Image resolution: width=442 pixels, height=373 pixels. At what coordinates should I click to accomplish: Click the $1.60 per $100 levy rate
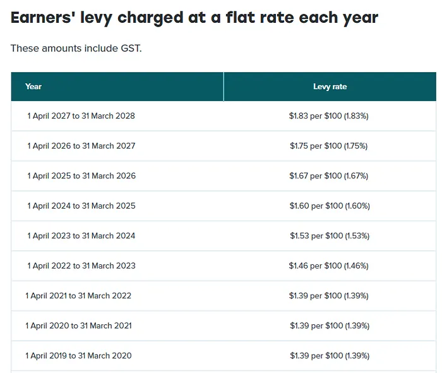pyautogui.click(x=329, y=206)
